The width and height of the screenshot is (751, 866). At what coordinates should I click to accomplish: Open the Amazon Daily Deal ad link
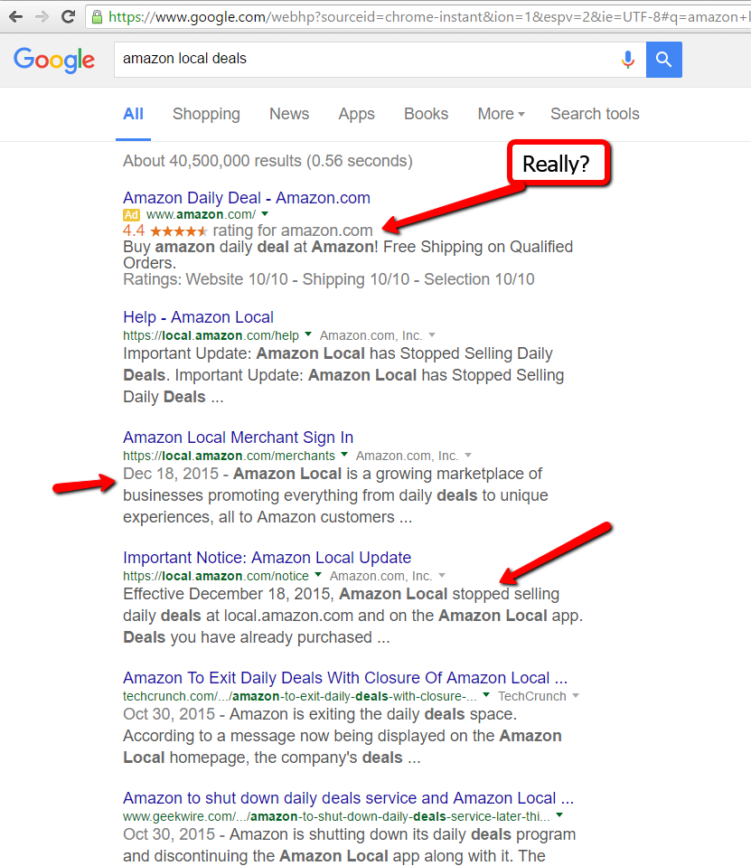click(x=247, y=198)
